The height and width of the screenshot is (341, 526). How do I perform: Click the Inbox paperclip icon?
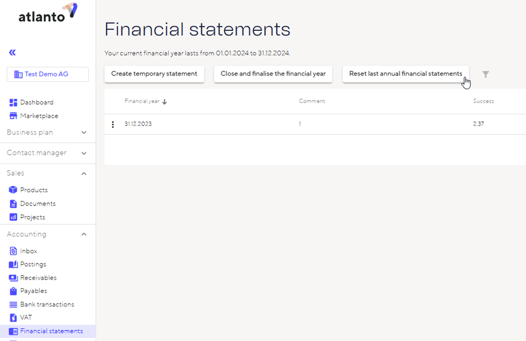13,251
